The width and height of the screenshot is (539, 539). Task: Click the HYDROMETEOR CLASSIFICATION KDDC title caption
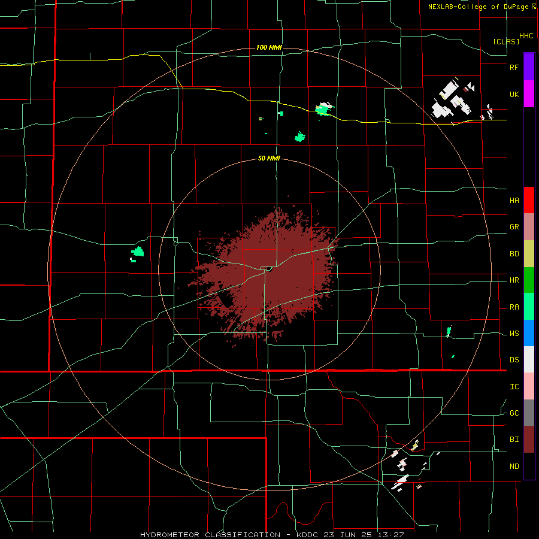pyautogui.click(x=272, y=535)
